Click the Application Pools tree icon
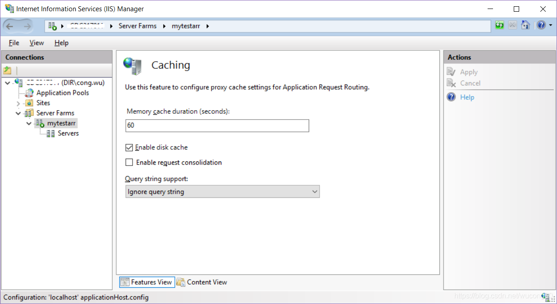The width and height of the screenshot is (557, 304). [x=29, y=93]
